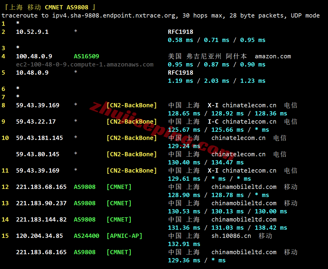Click latency value 129.61 ms at hop 11
This screenshot has height=269, width=328.
click(184, 179)
